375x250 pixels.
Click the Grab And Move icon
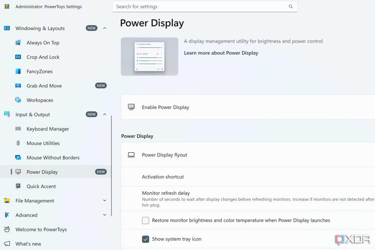(x=18, y=85)
